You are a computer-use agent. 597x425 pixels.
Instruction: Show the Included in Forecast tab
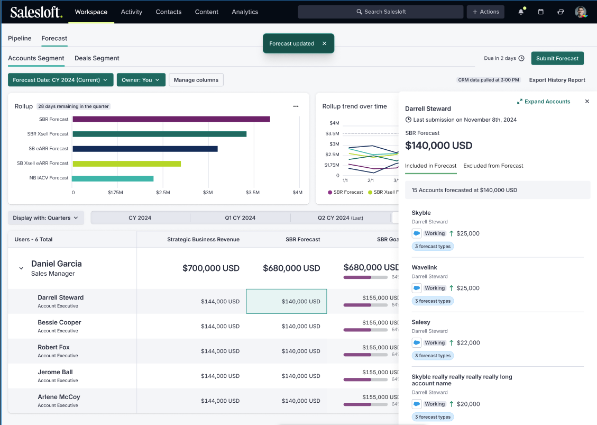pyautogui.click(x=430, y=166)
